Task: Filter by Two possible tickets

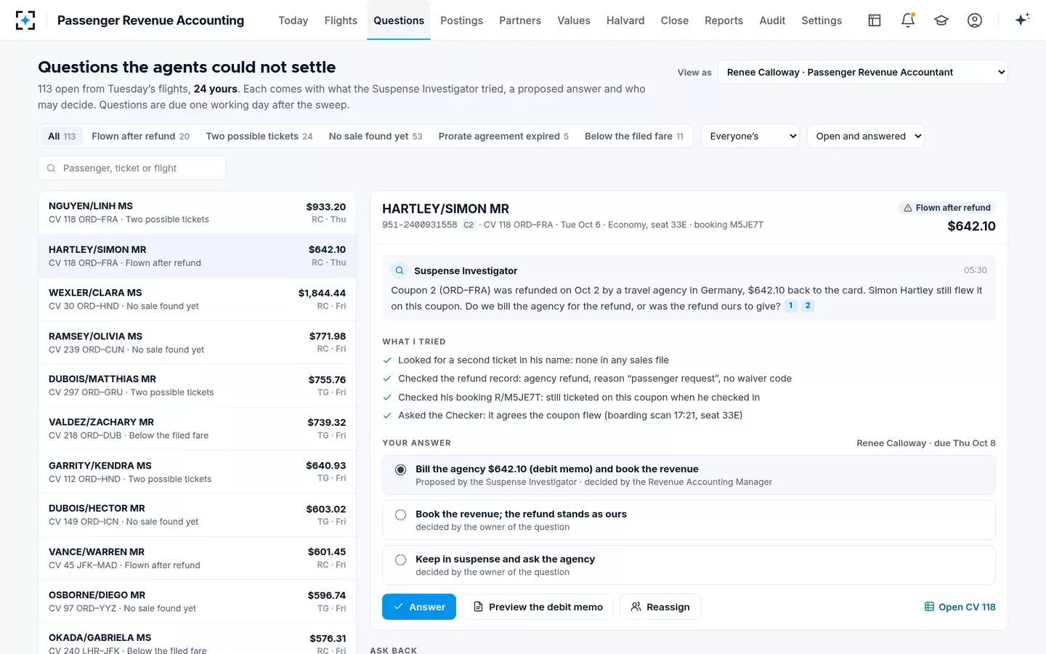Action: (259, 136)
